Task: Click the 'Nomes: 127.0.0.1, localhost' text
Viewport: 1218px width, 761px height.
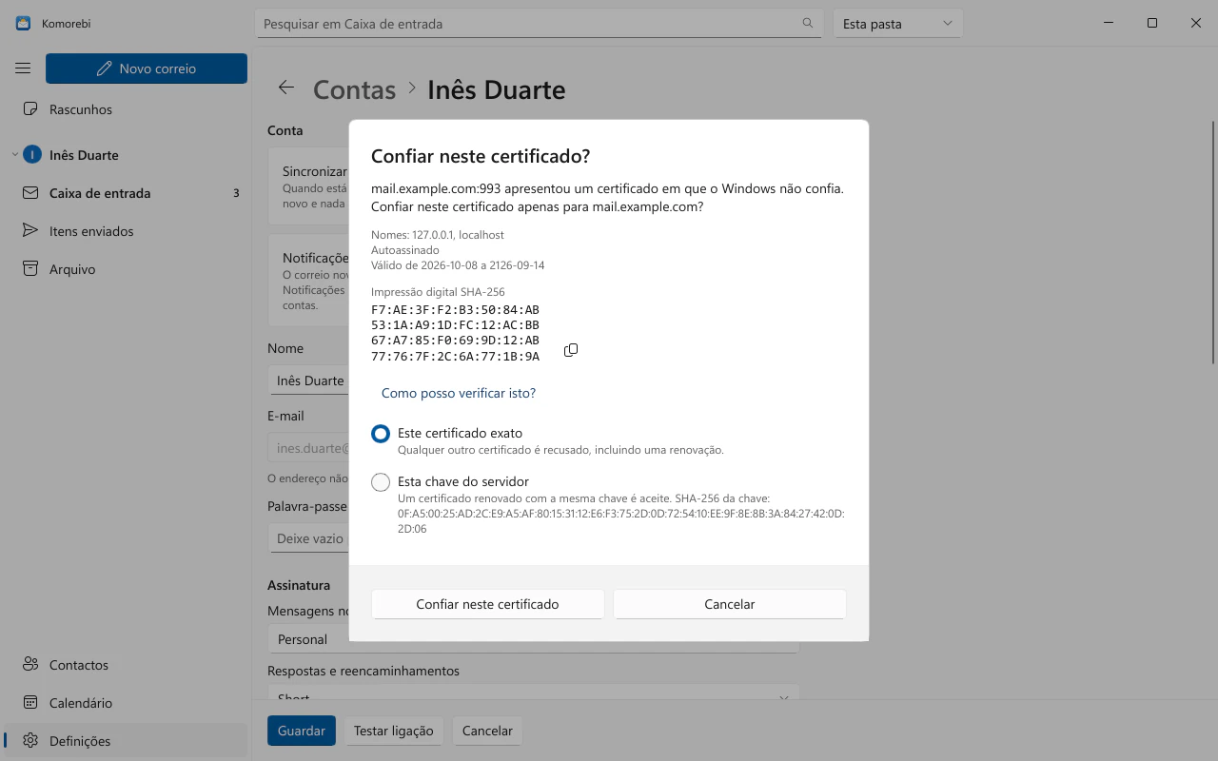Action: tap(438, 234)
